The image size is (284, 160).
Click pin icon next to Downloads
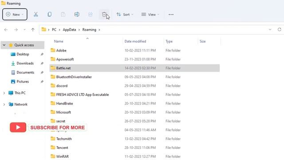42,63
